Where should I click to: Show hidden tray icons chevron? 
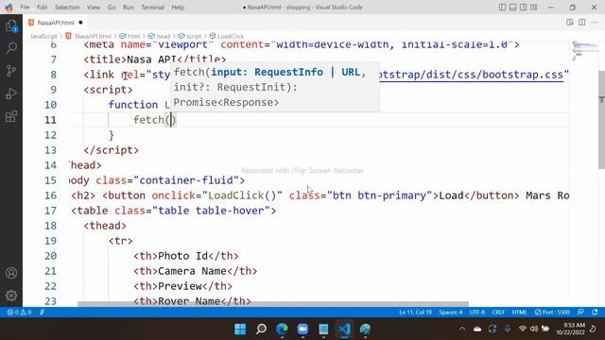tap(462, 330)
